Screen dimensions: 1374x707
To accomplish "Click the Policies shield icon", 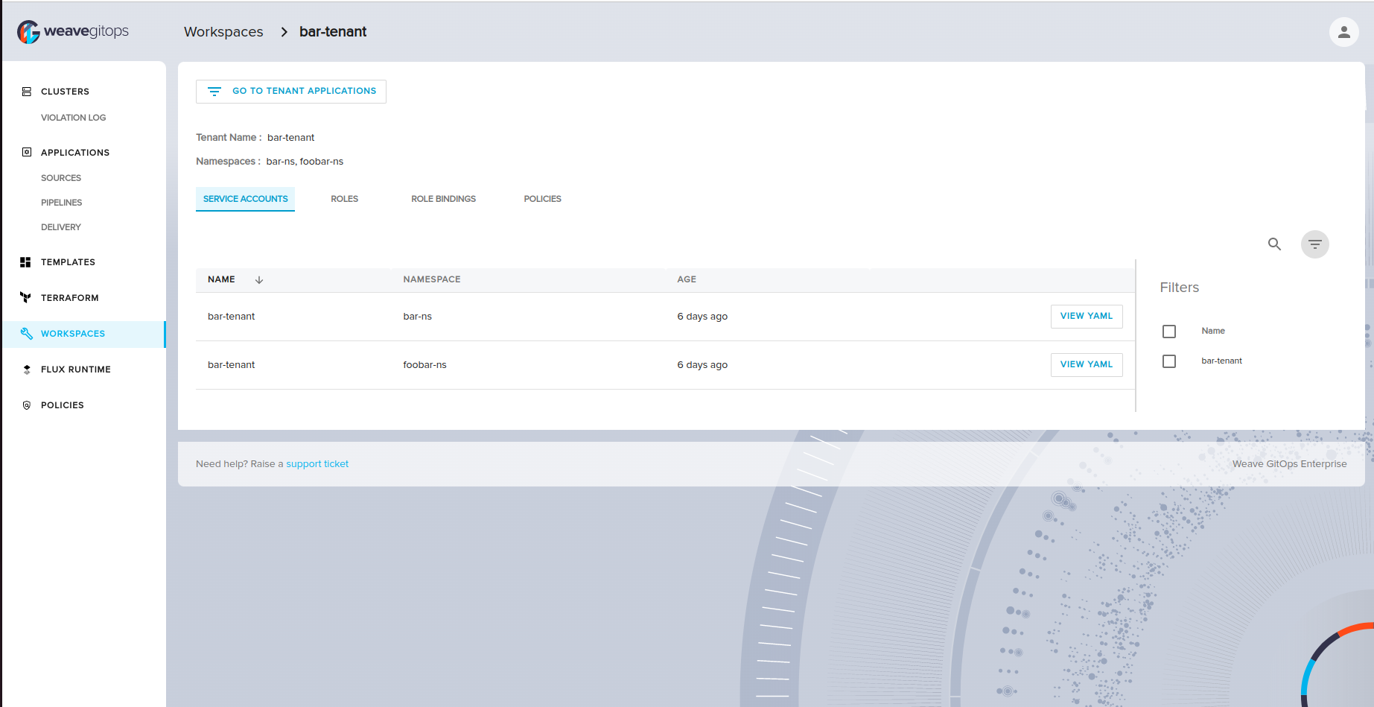I will 27,405.
